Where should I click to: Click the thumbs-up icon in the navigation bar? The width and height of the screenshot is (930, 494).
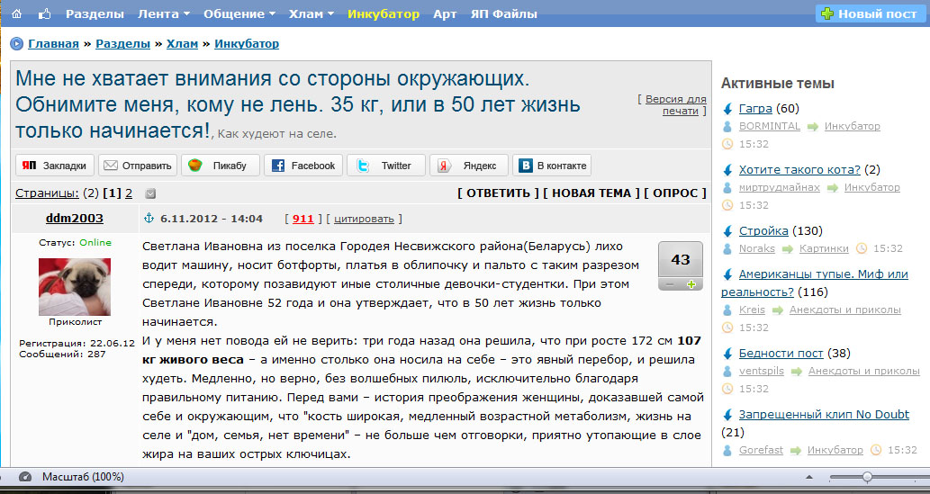click(44, 13)
